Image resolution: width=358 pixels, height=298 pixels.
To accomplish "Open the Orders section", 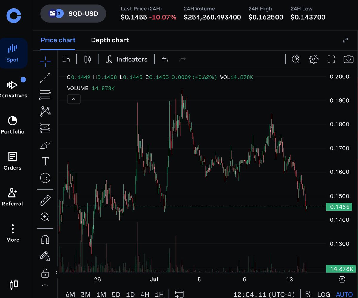I will [13, 161].
